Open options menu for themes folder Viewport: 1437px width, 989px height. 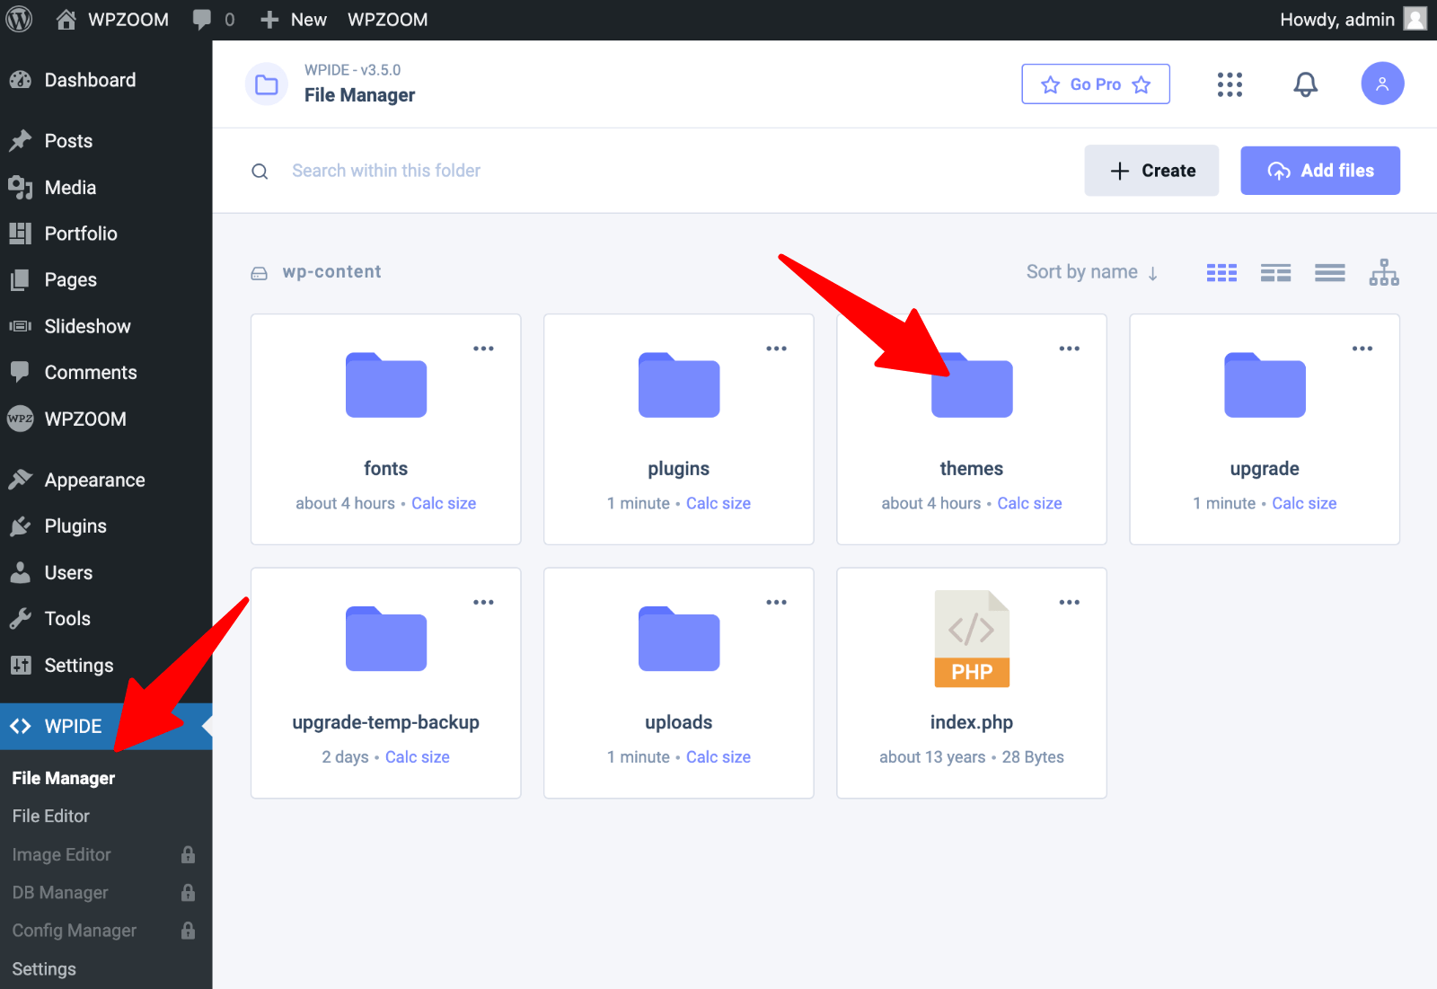point(1069,349)
